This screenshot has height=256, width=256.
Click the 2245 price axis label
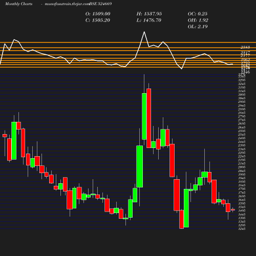click(x=242, y=156)
